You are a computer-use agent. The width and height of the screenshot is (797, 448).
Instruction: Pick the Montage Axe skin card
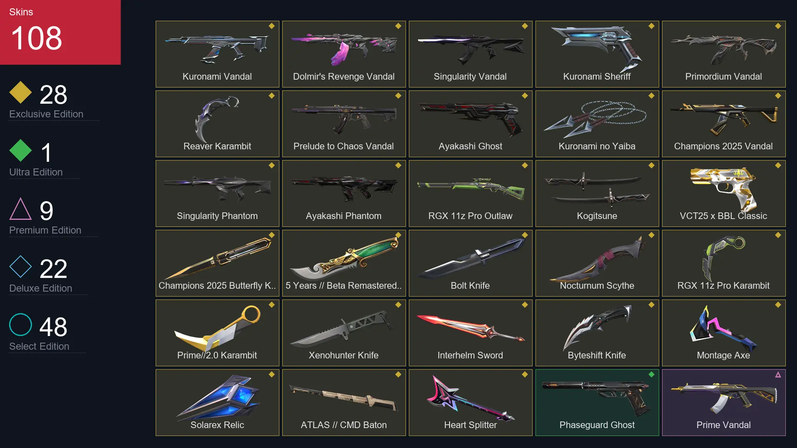(x=724, y=333)
